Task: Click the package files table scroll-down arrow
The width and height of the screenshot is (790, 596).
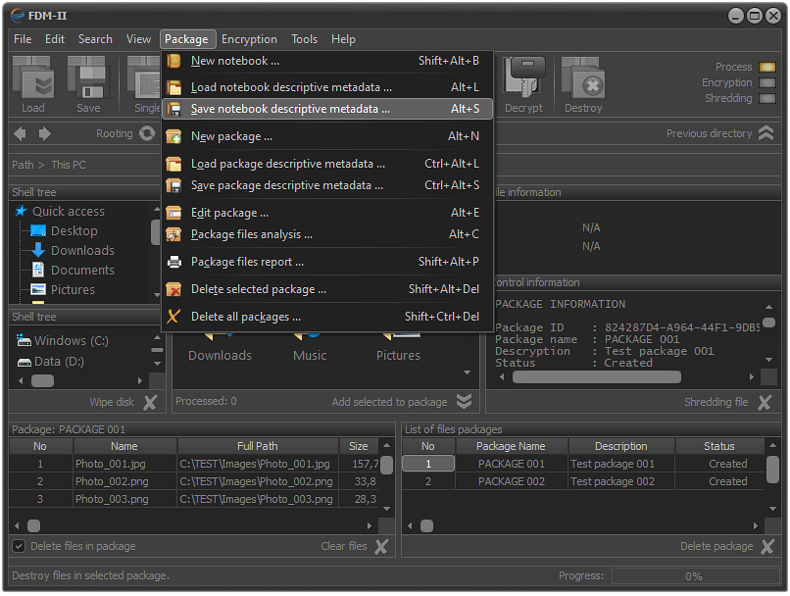Action: point(387,509)
